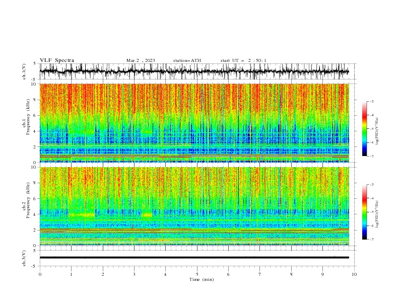
Task: Click the flat ch.3 voltage trace
Action: (194, 258)
